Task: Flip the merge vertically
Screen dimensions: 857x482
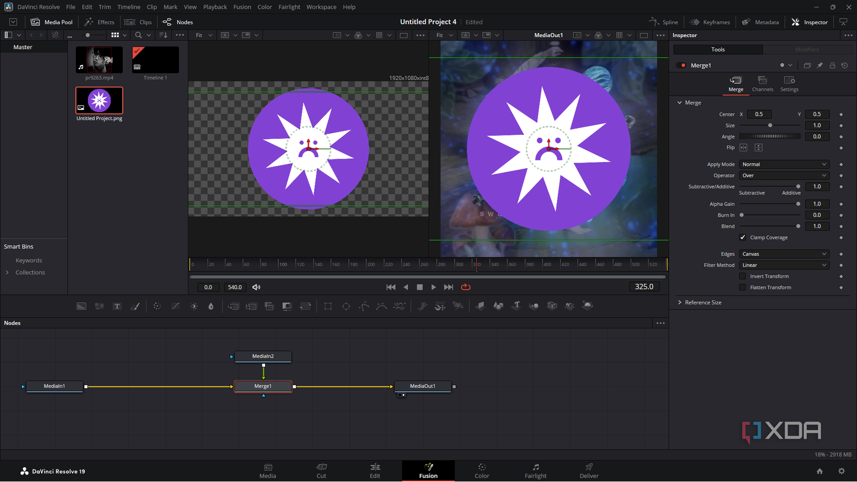Action: (758, 147)
